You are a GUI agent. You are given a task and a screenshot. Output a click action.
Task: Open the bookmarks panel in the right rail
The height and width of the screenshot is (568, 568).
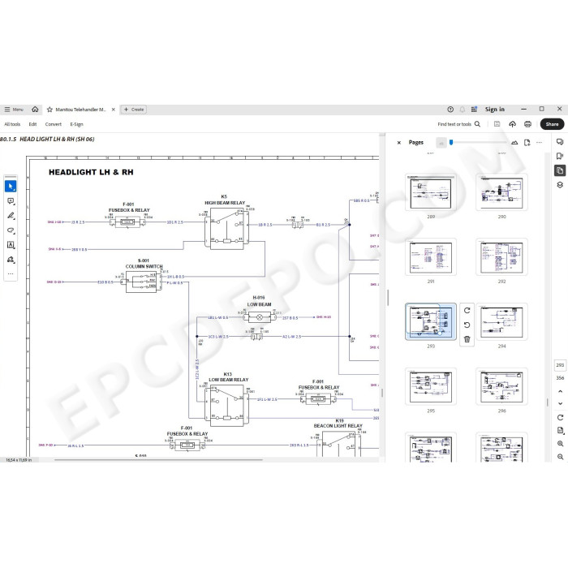point(560,156)
